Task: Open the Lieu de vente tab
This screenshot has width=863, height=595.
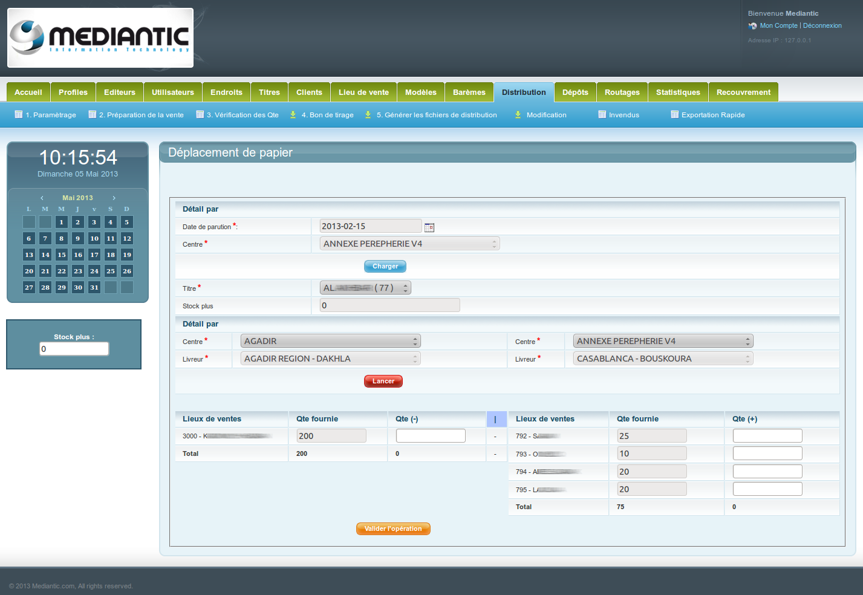Action: point(363,92)
